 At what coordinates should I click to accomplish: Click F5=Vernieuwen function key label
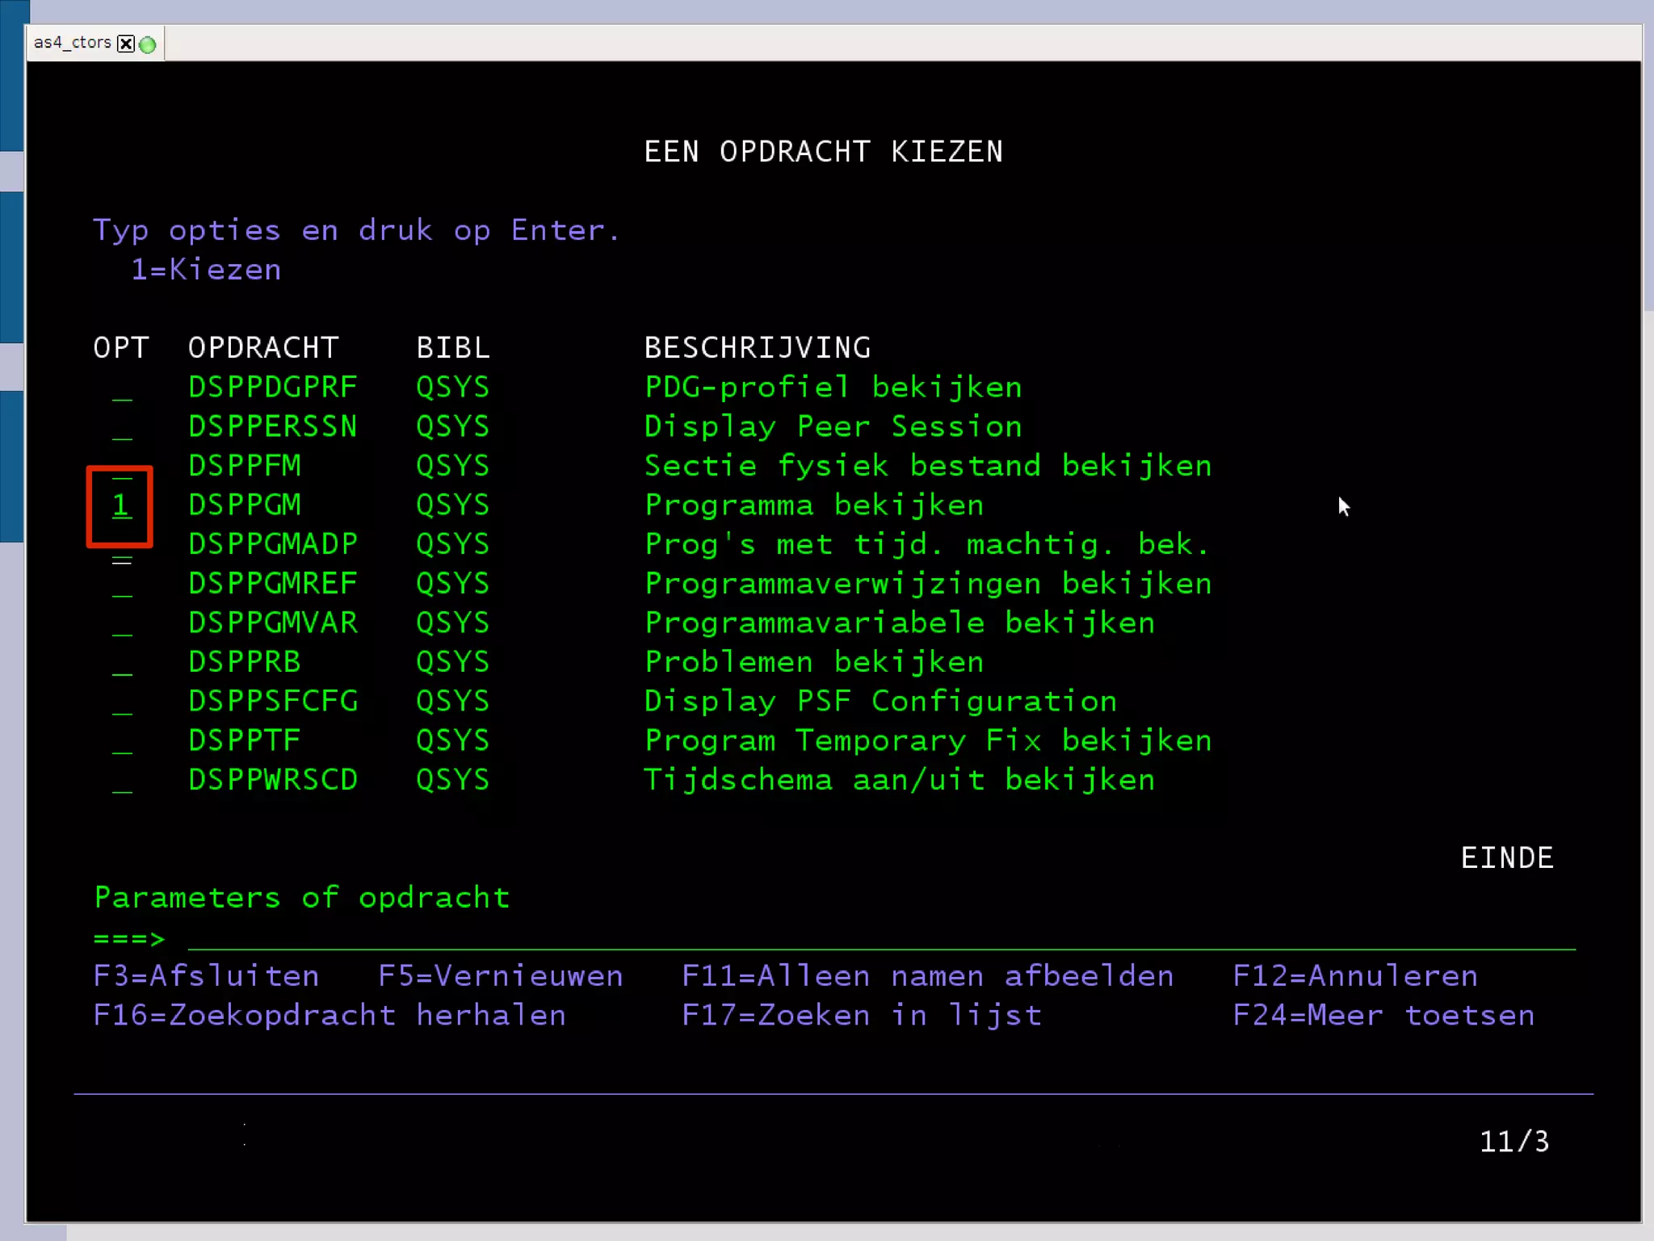501,976
